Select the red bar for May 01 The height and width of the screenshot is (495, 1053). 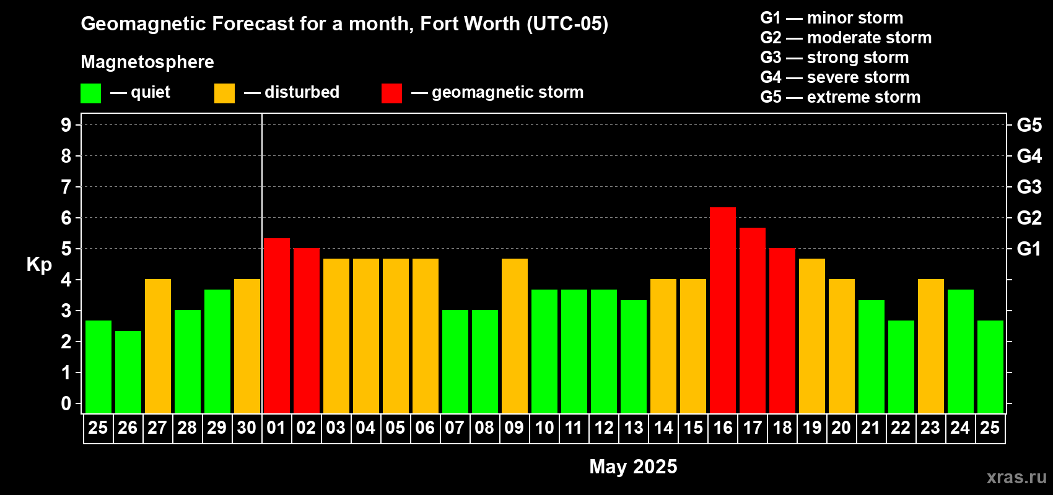[277, 325]
